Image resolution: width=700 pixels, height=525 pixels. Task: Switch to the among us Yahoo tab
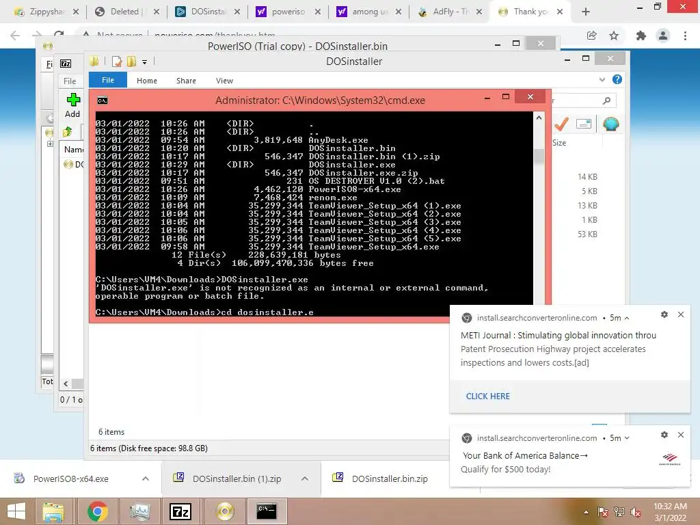[x=368, y=12]
